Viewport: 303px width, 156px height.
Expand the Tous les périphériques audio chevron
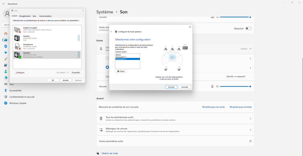click(250, 119)
